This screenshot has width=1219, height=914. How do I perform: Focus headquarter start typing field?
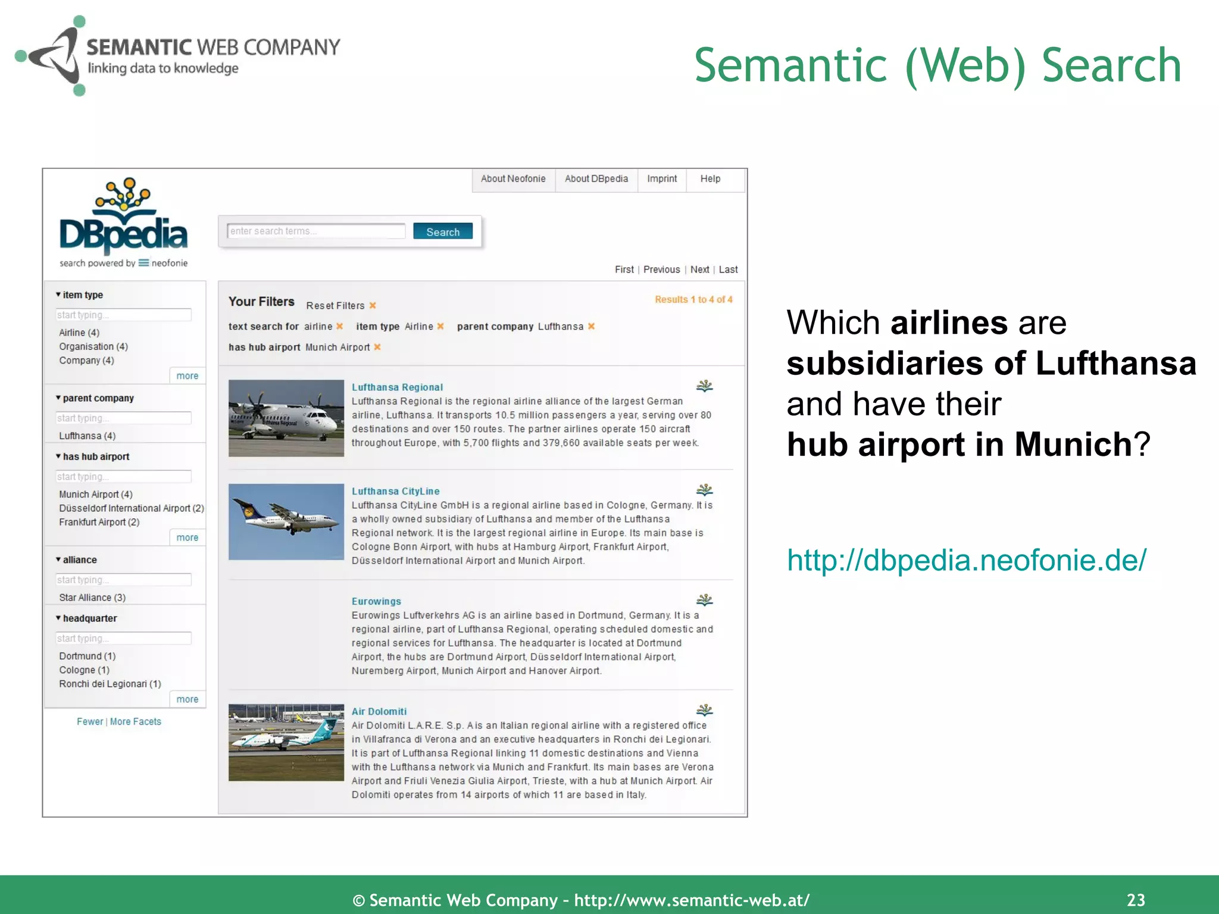click(x=123, y=638)
